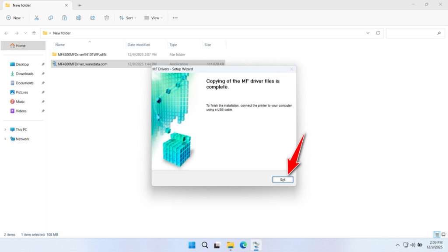
Task: Open the View dropdown menu
Action: [153, 18]
